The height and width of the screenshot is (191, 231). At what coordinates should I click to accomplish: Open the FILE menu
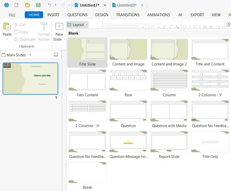point(12,15)
